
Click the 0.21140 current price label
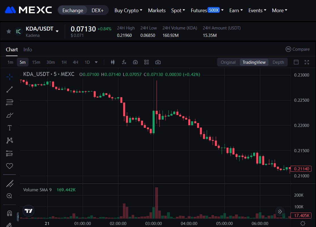tap(301, 169)
